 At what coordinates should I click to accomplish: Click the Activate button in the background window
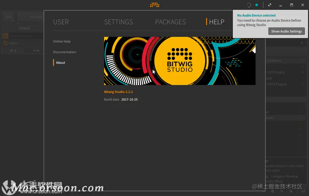coord(31,17)
